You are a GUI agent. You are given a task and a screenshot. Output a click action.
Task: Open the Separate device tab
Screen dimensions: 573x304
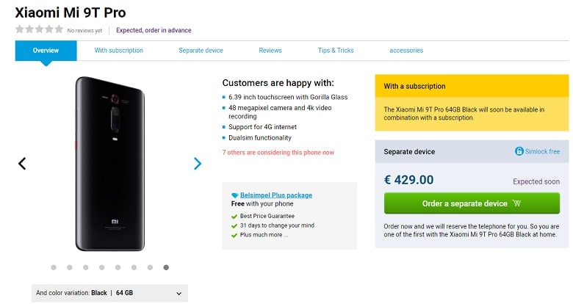201,51
